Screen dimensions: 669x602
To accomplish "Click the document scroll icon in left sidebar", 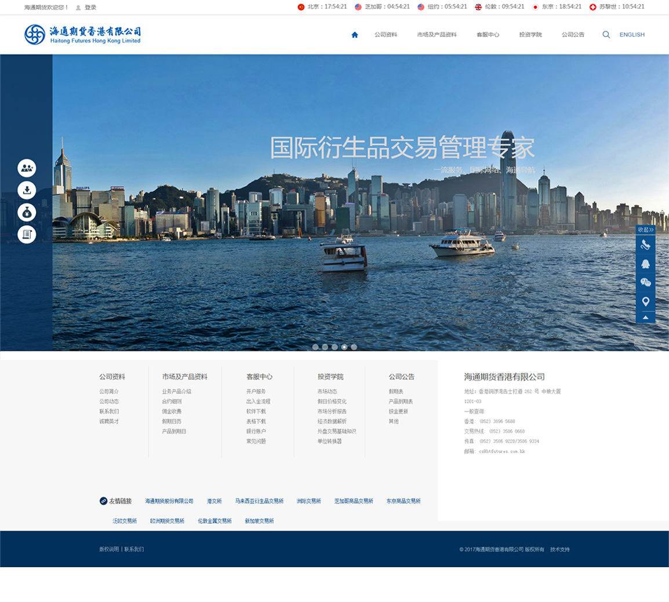I will point(27,234).
